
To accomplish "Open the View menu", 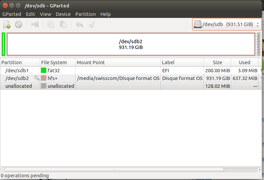I will 45,14.
